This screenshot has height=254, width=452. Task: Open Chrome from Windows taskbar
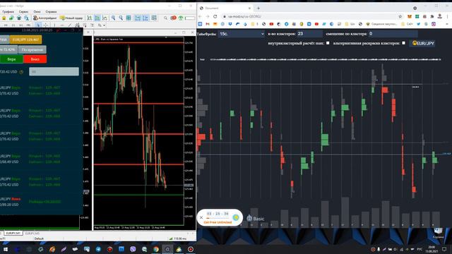(156, 249)
